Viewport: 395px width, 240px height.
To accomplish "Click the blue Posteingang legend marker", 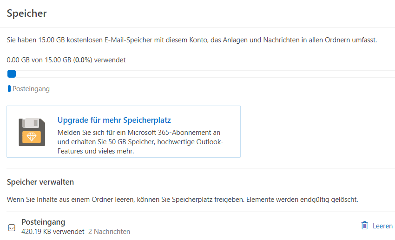I will pos(9,89).
